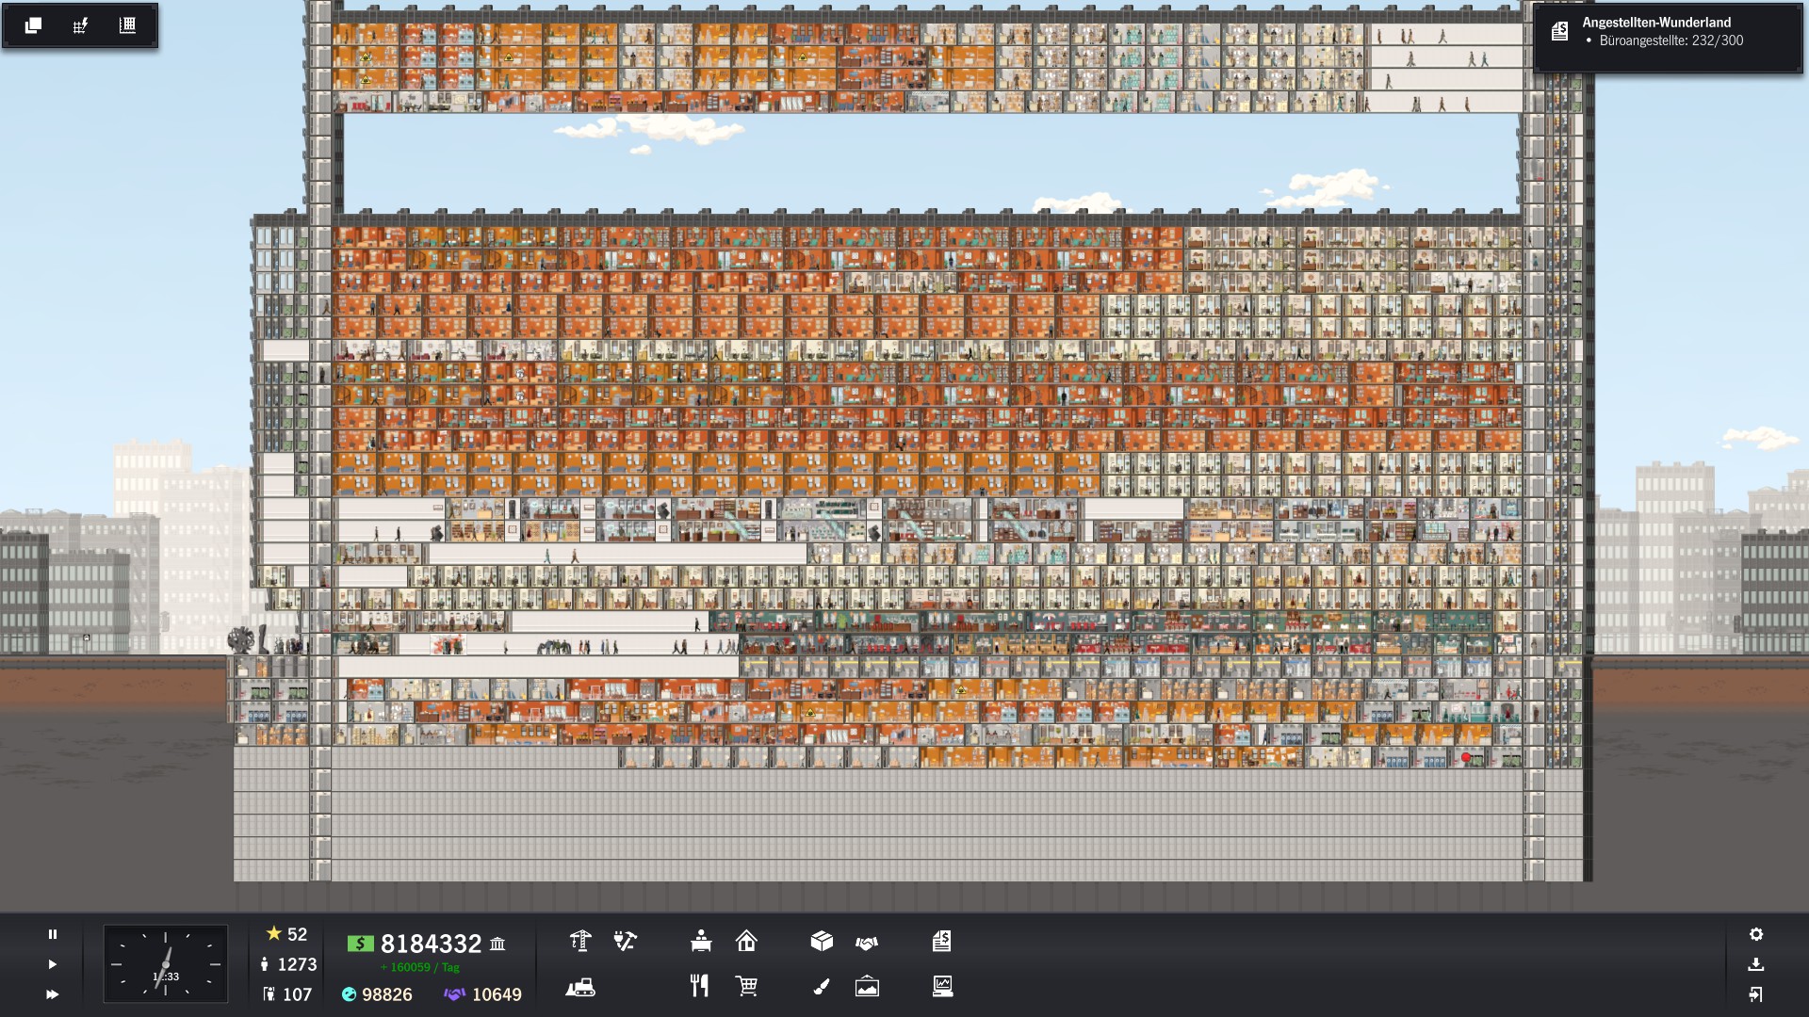Viewport: 1809px width, 1017px height.
Task: Set fast-forward game speed
Action: 53,994
